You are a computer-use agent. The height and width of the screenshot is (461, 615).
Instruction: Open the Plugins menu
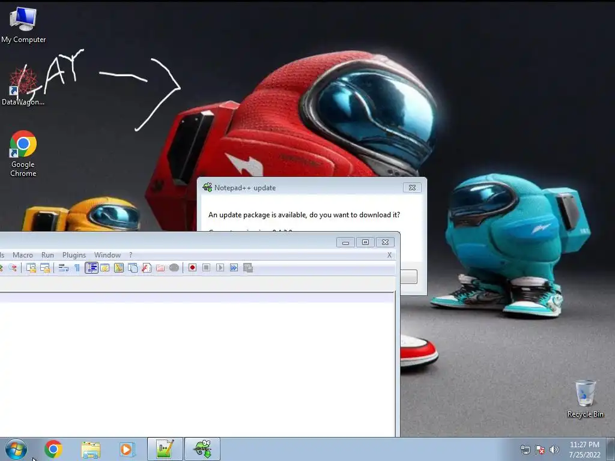click(74, 255)
